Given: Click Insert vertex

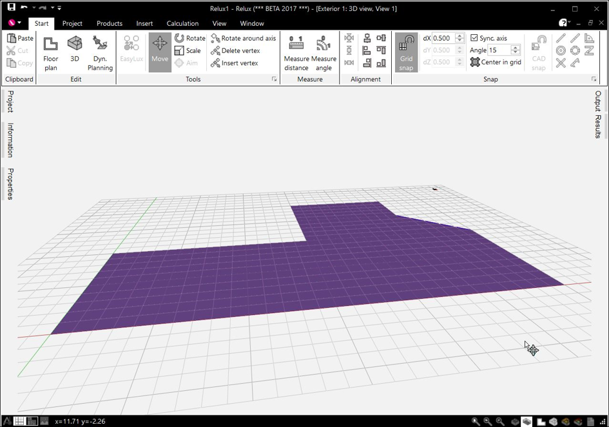Looking at the screenshot, I should (x=234, y=63).
